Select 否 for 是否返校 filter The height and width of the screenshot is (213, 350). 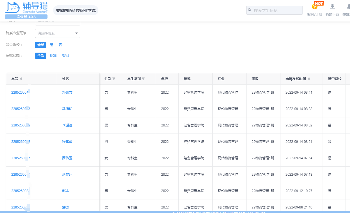click(x=61, y=45)
